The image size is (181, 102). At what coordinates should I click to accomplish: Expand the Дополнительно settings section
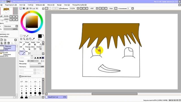[x=20, y=76]
